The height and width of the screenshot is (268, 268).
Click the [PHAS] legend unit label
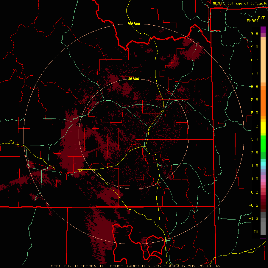[252, 21]
